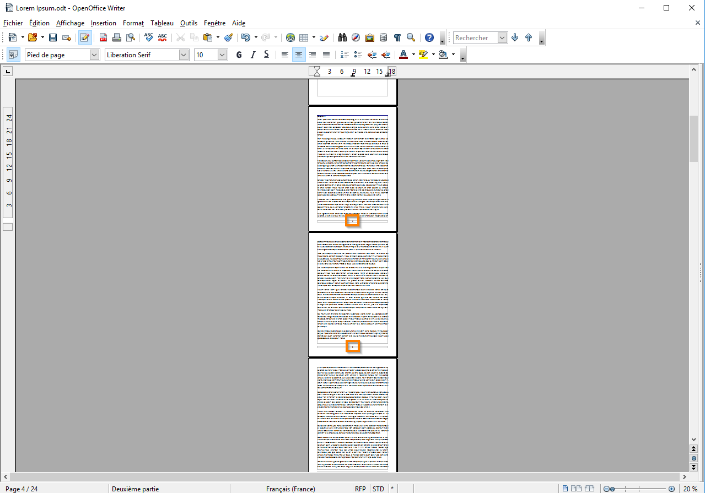Toggle bulleted list
Image resolution: width=705 pixels, height=493 pixels.
point(358,55)
